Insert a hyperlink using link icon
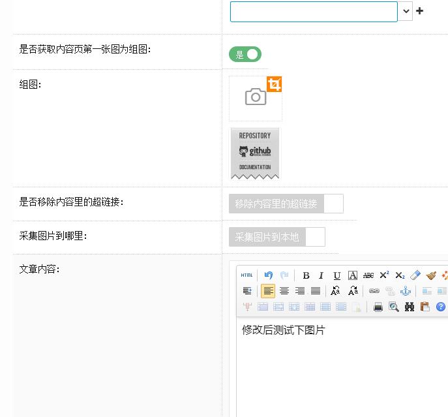The height and width of the screenshot is (417, 448). click(x=374, y=291)
